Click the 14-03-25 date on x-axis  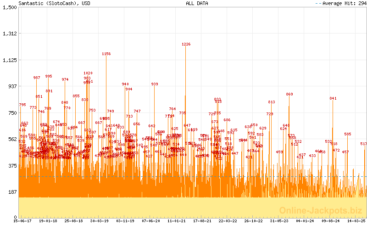click(356, 221)
